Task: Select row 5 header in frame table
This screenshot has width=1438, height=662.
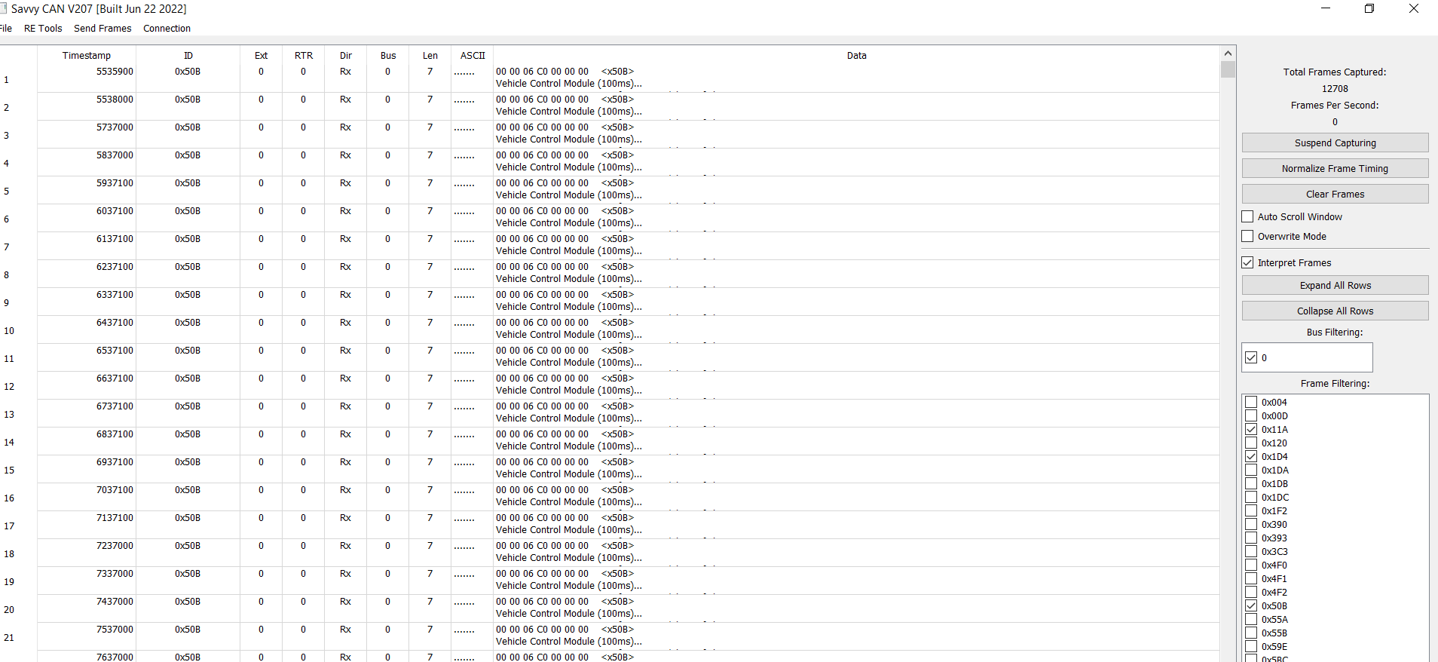Action: click(x=7, y=192)
